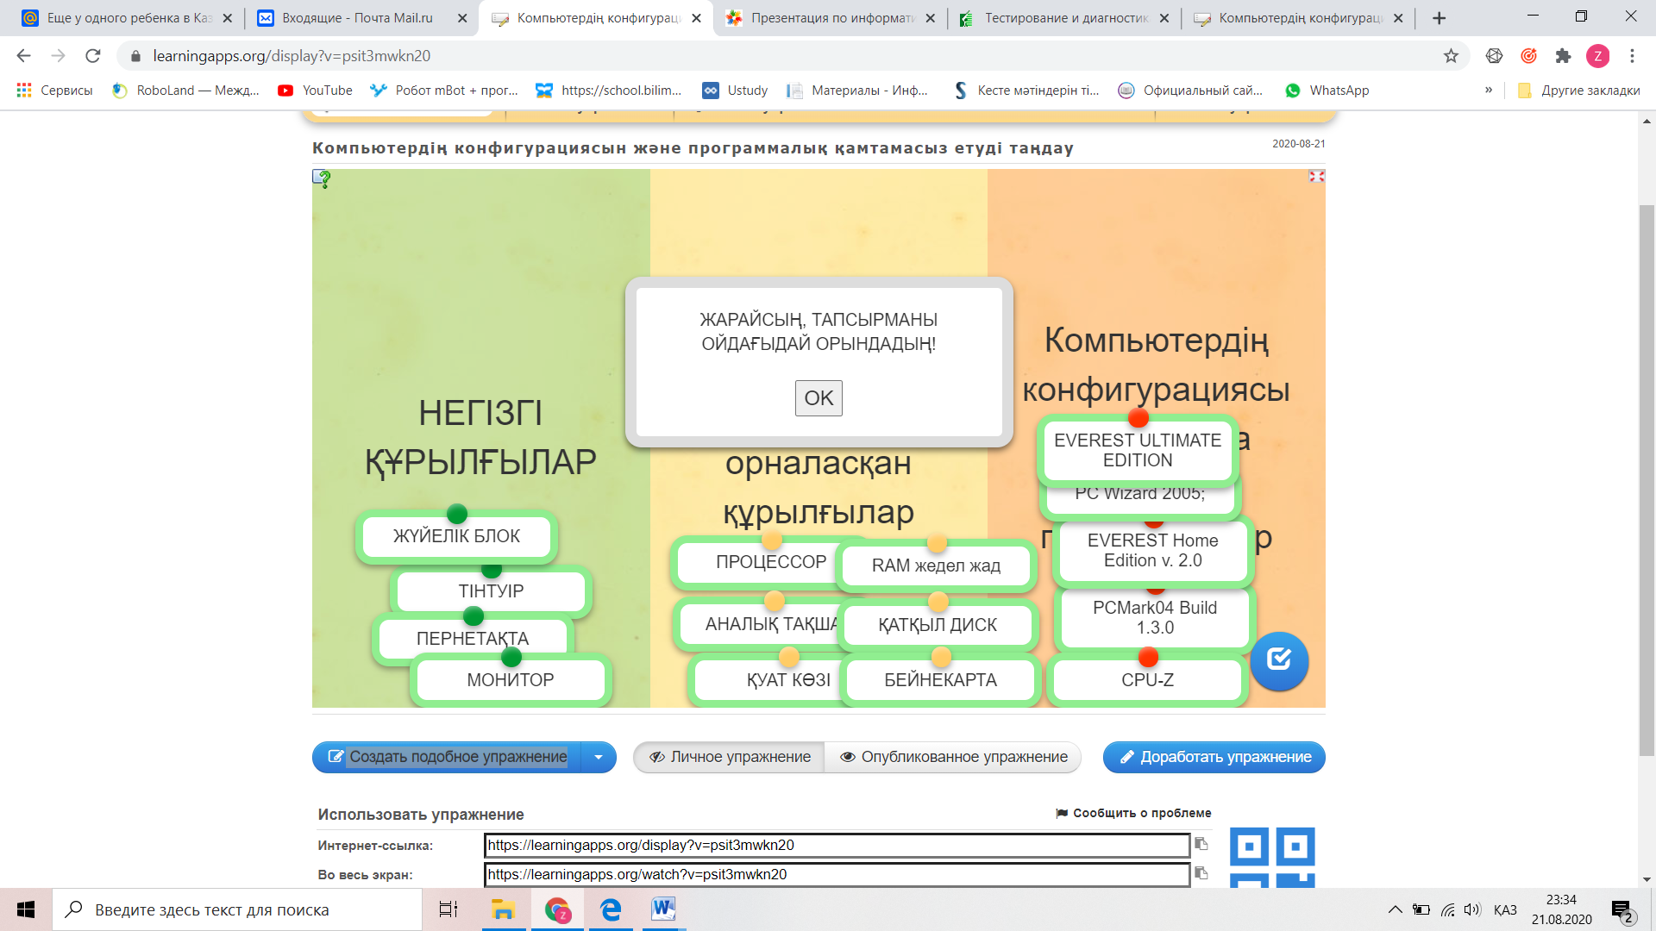Click the blue check-answers button
The image size is (1656, 931).
[1279, 660]
